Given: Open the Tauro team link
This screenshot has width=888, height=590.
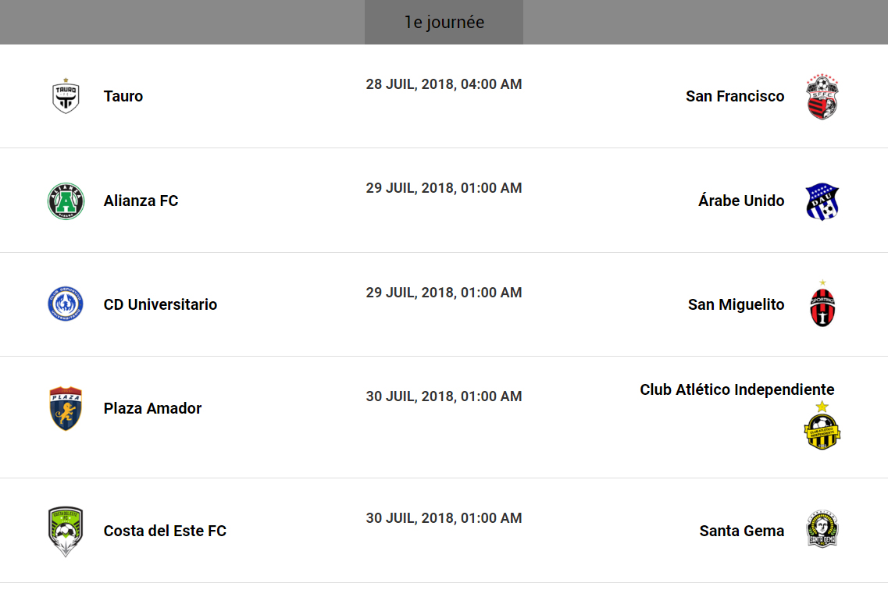Looking at the screenshot, I should tap(123, 97).
